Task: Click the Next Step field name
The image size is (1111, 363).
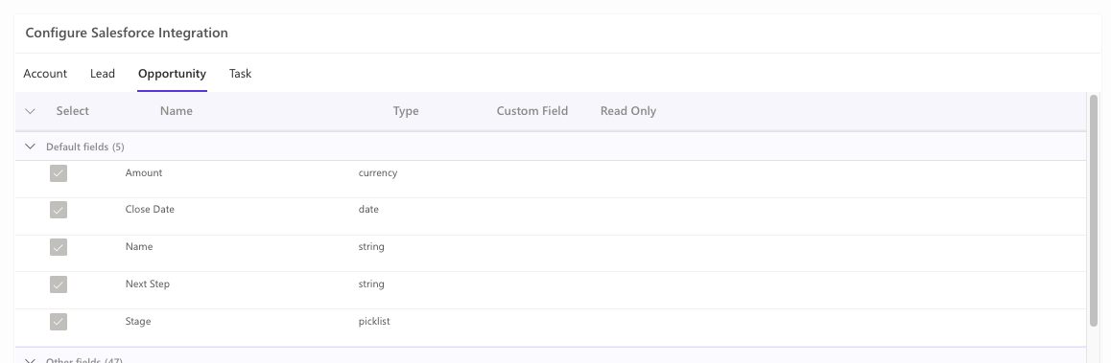Action: tap(148, 284)
